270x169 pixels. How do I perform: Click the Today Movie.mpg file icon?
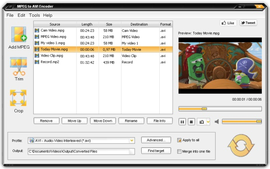click(37, 49)
